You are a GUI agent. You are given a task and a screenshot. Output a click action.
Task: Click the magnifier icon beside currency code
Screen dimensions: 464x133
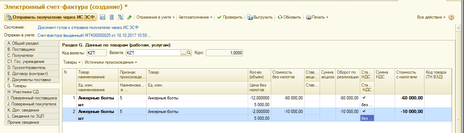189,53
